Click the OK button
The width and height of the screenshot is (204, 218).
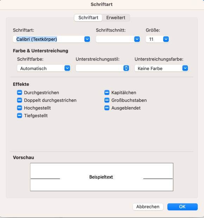[182, 207]
